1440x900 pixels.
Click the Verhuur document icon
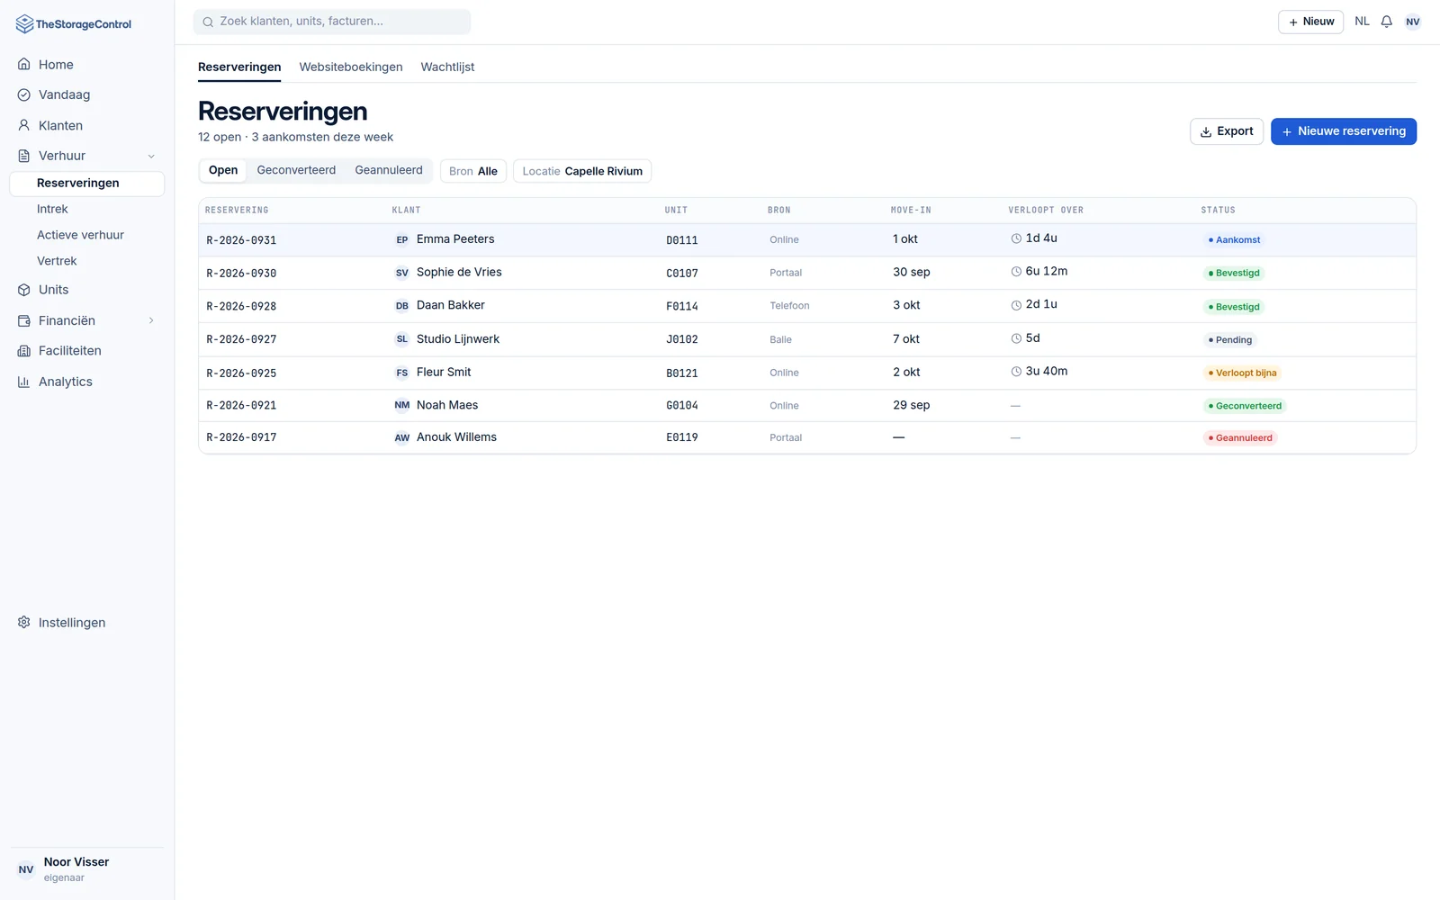click(24, 156)
